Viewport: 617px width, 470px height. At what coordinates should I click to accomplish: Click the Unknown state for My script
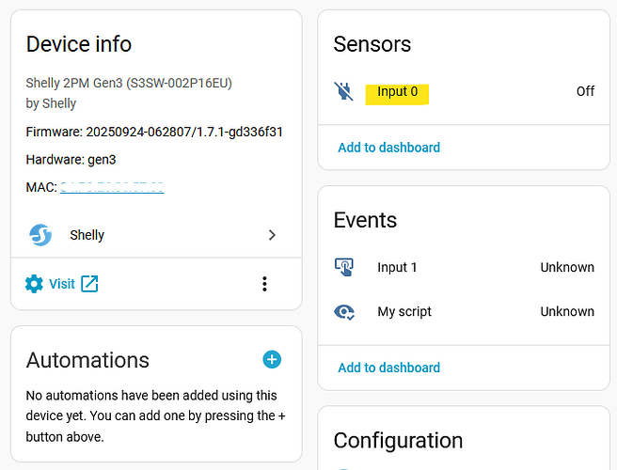[x=566, y=311]
